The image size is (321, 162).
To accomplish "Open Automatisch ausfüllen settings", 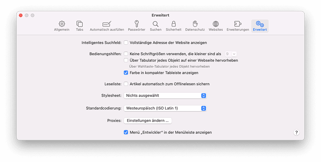I will click(107, 26).
